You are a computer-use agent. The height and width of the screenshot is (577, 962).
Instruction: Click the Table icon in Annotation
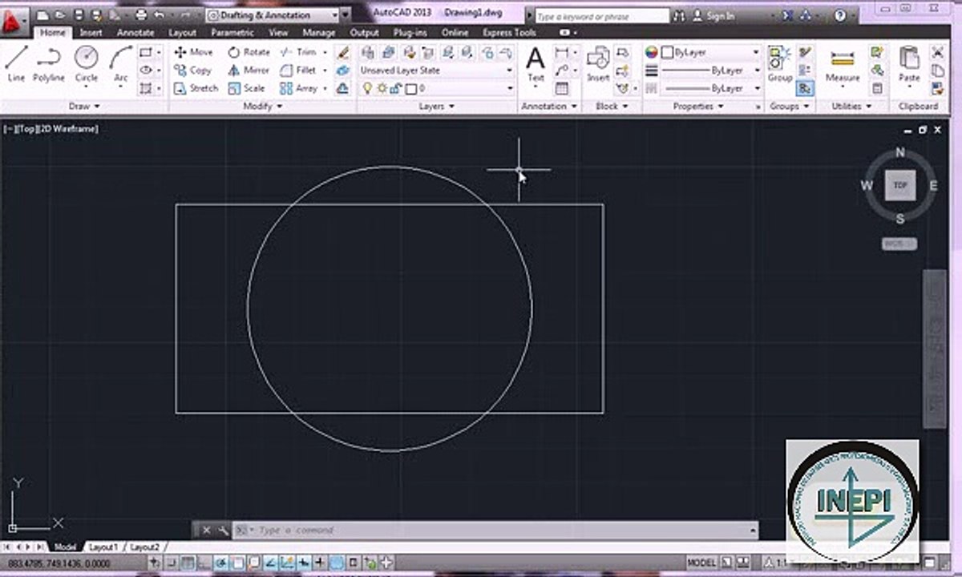click(x=562, y=88)
